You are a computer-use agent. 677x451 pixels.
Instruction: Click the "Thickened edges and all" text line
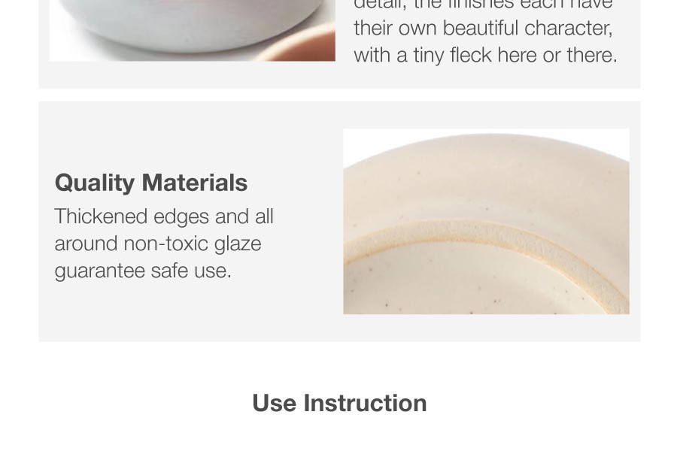click(164, 216)
